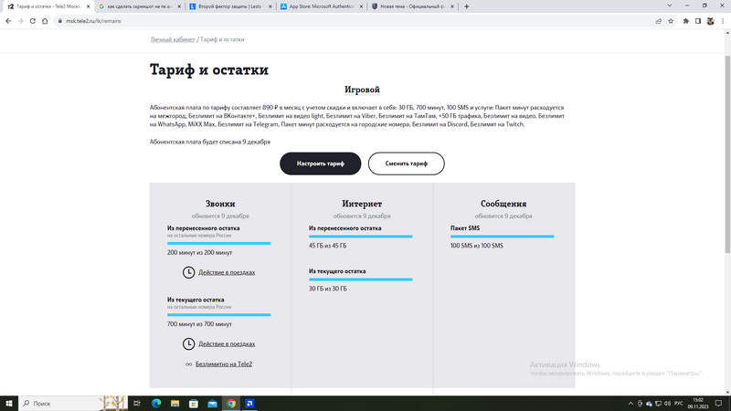Close the Lesta second factor tab
This screenshot has height=411, width=731.
(270, 6)
